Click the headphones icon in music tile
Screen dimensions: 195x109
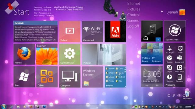[146, 38]
